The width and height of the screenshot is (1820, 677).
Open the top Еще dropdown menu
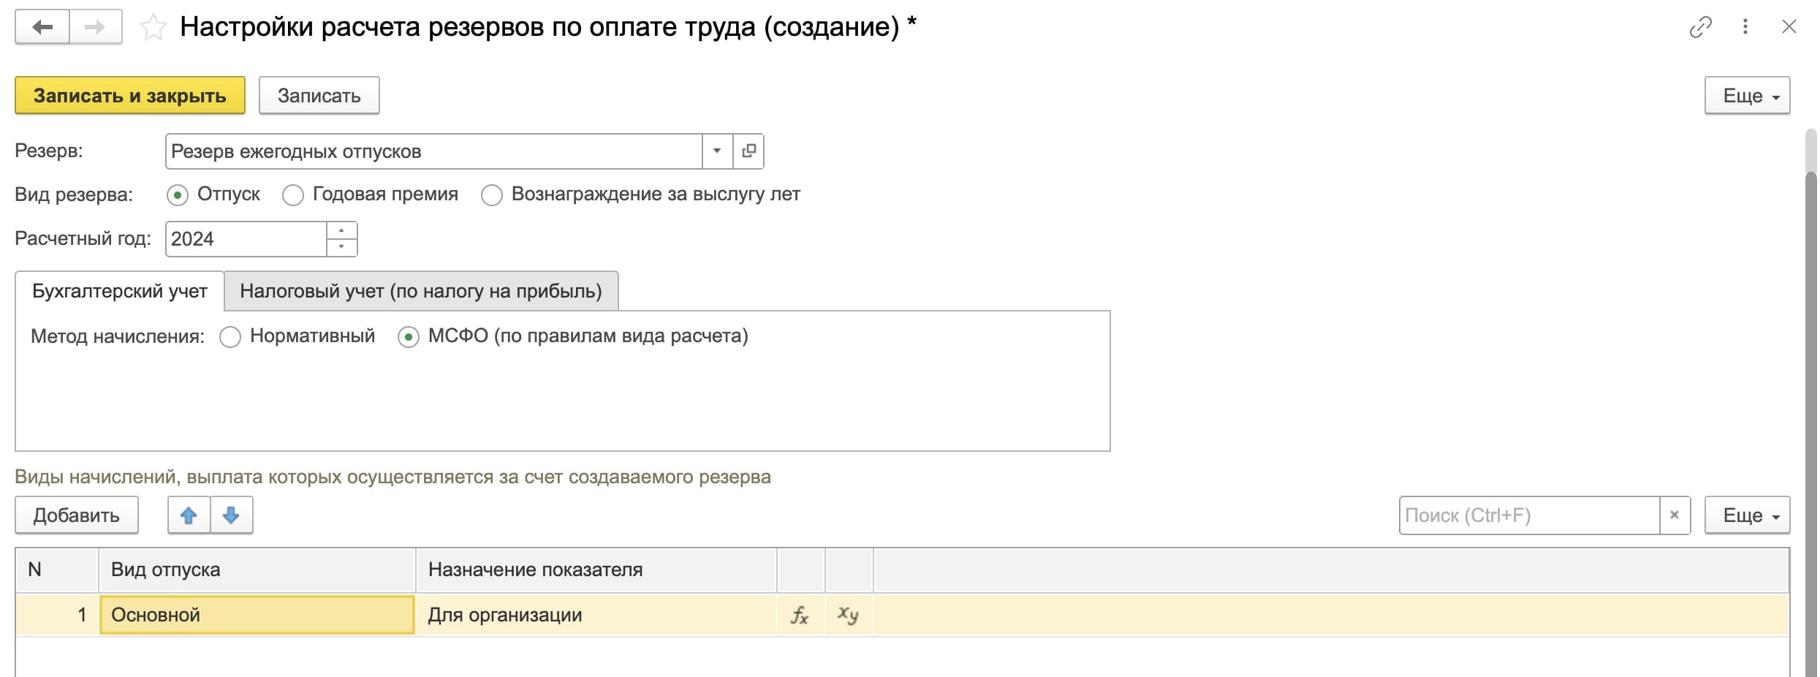tap(1747, 96)
